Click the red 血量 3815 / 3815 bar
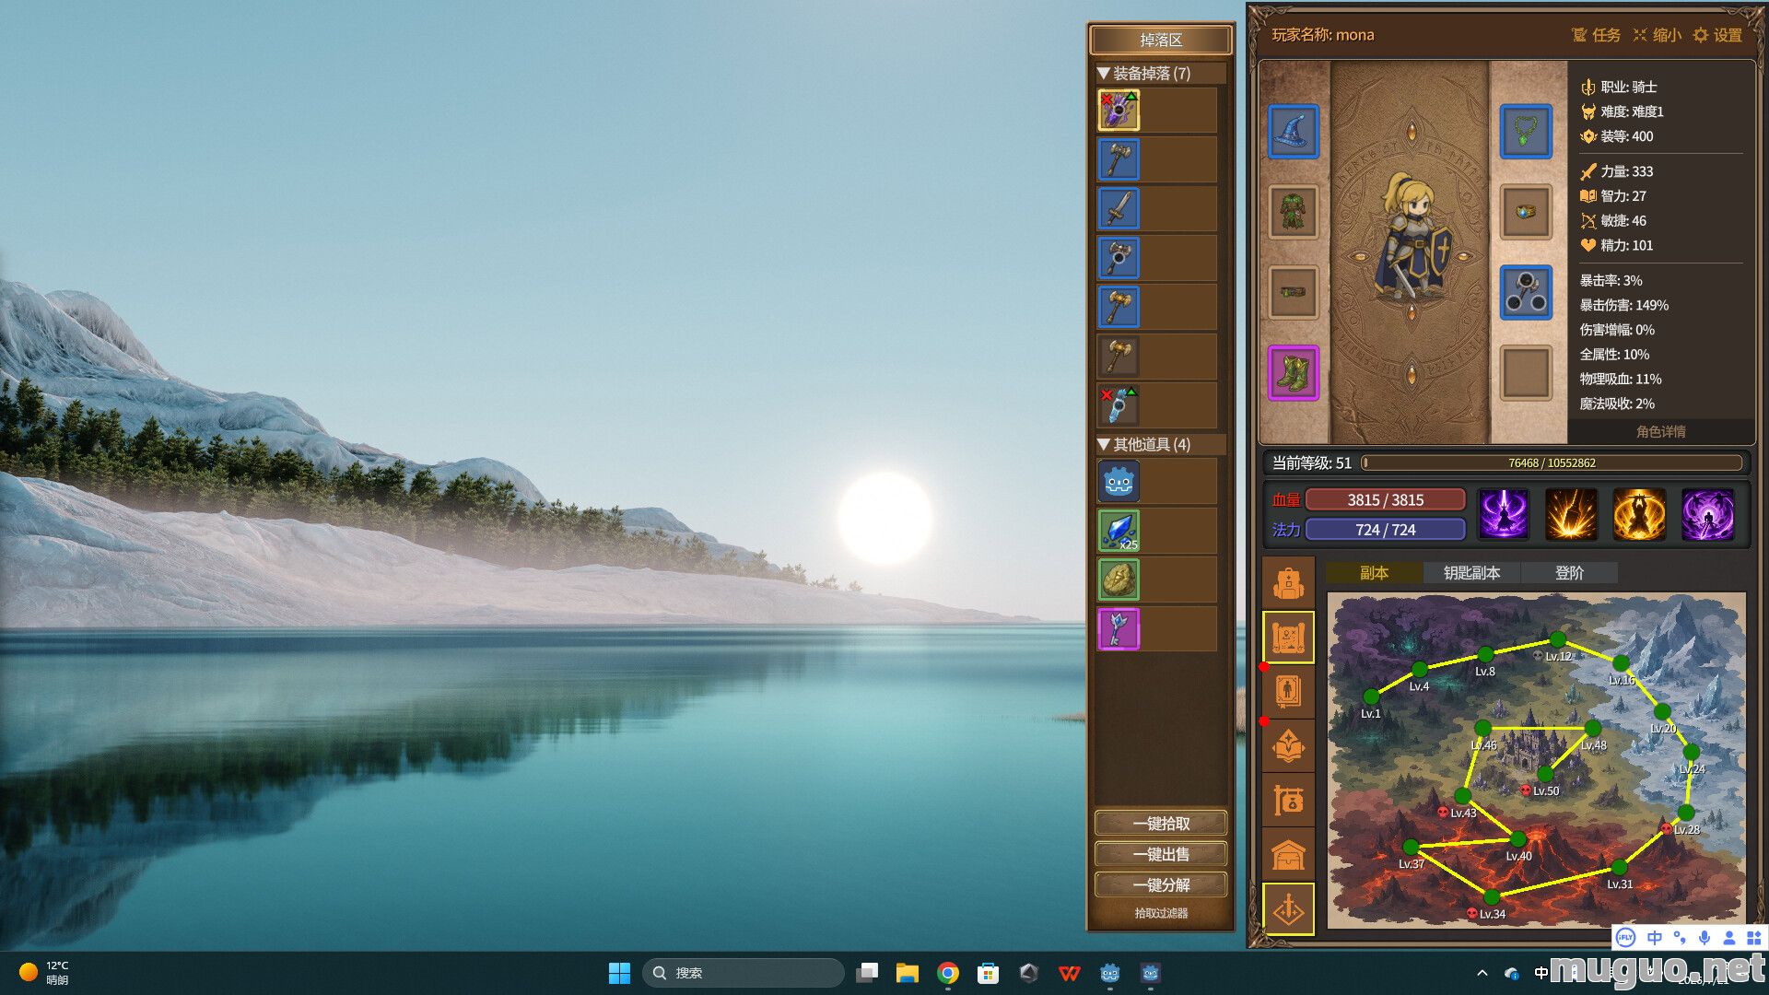The height and width of the screenshot is (995, 1769). click(1385, 499)
